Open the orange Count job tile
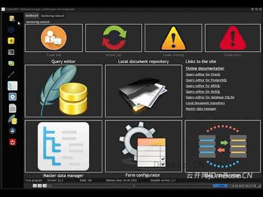The image size is (263, 197). click(54, 38)
